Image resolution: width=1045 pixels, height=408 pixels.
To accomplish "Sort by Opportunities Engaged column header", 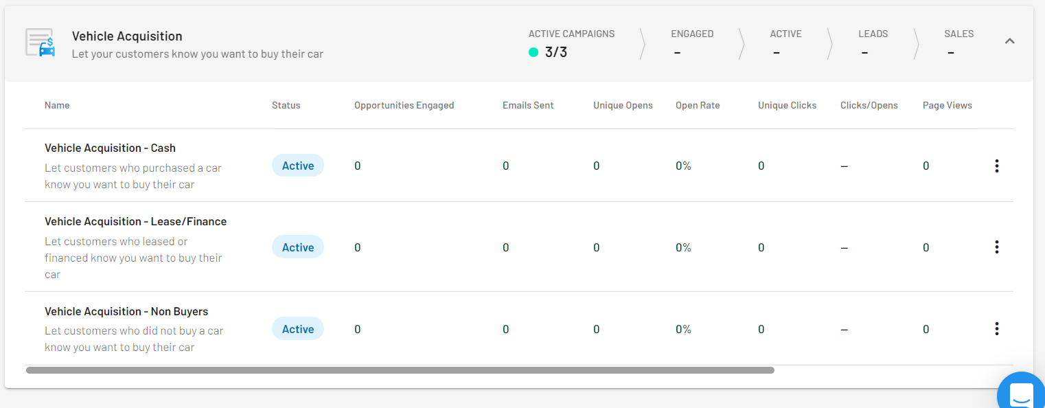I will coord(404,105).
